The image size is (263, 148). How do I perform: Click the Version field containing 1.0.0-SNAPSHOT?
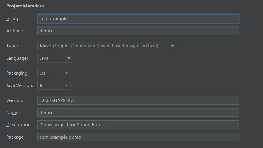(x=138, y=100)
